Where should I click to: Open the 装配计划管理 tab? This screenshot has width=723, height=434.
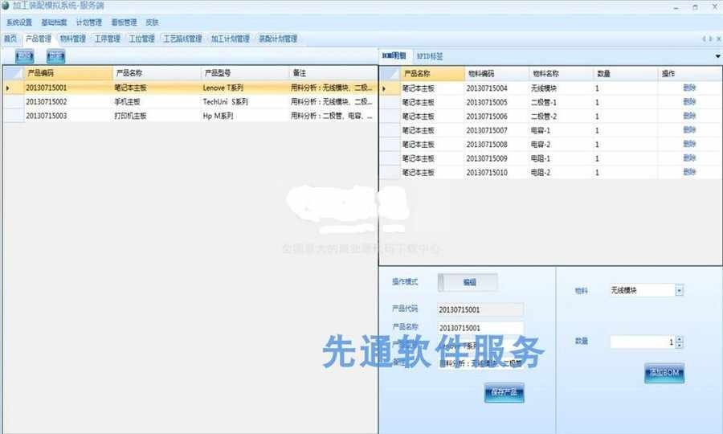278,39
